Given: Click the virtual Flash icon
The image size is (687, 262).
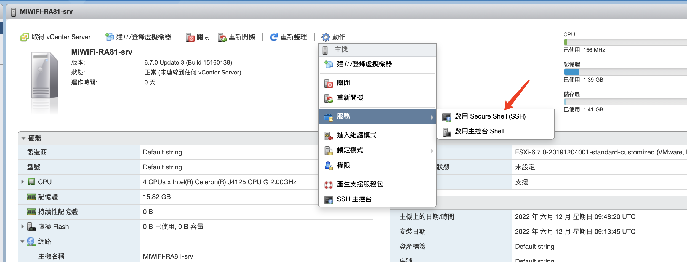Looking at the screenshot, I should (x=31, y=227).
